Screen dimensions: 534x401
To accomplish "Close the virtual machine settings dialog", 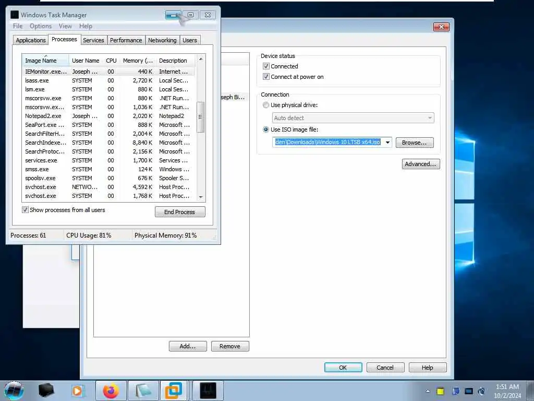I will coord(441,27).
